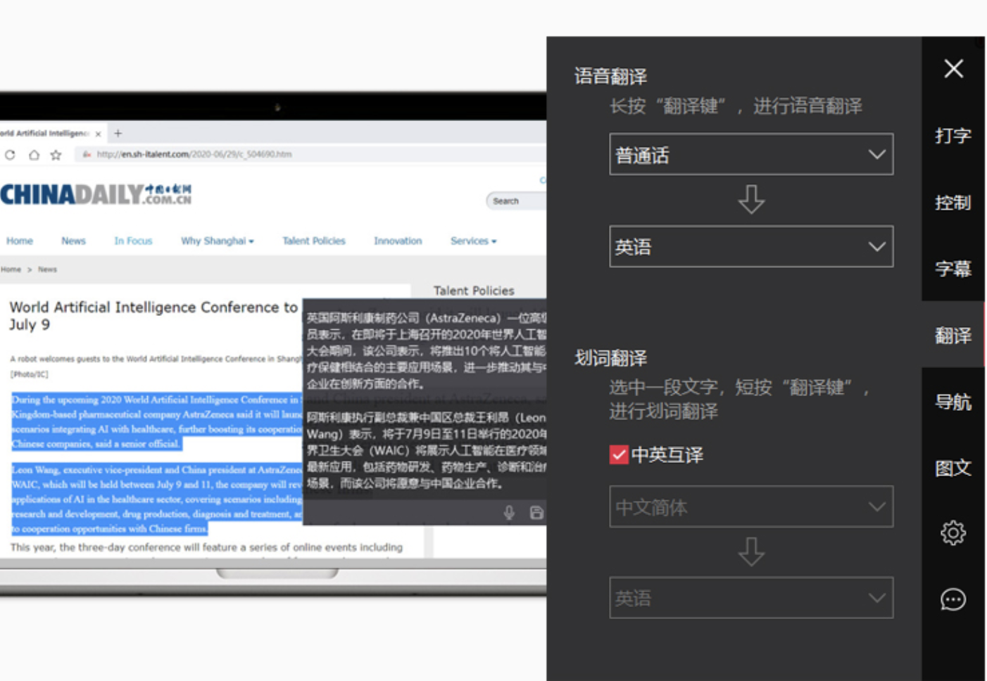Save the translation using the floppy disk icon
Screen dimensions: 987x681
point(536,513)
